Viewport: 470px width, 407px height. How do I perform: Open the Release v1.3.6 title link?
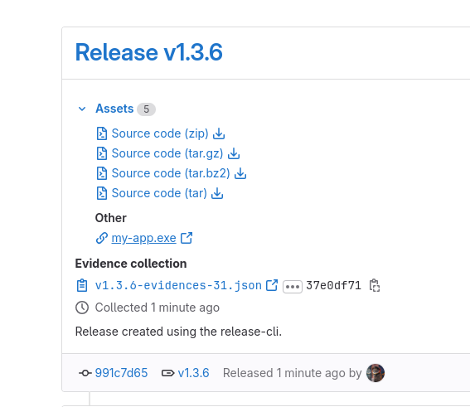click(x=148, y=52)
